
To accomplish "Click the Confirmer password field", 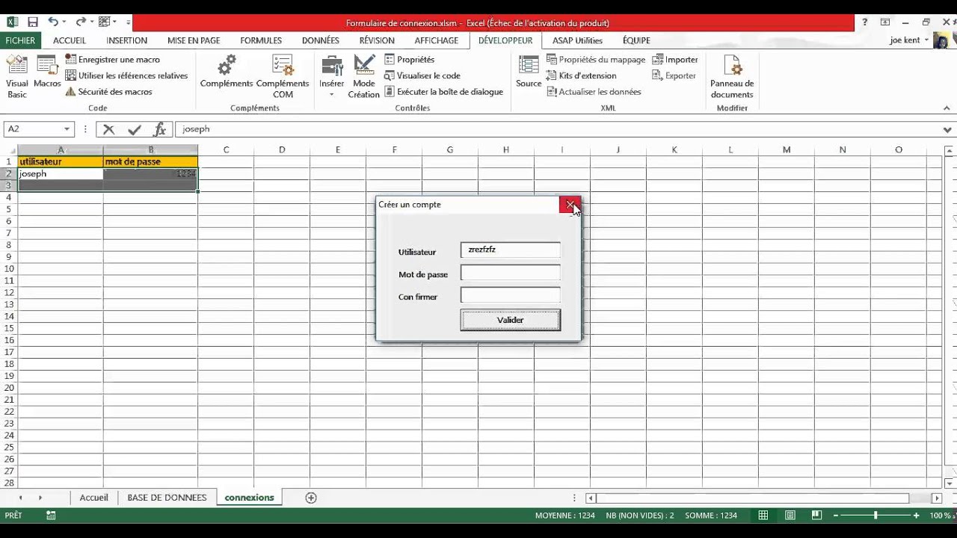I will coord(511,295).
